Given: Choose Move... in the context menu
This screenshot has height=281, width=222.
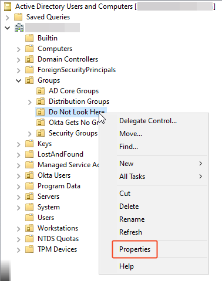Looking at the screenshot, I should (154, 134).
